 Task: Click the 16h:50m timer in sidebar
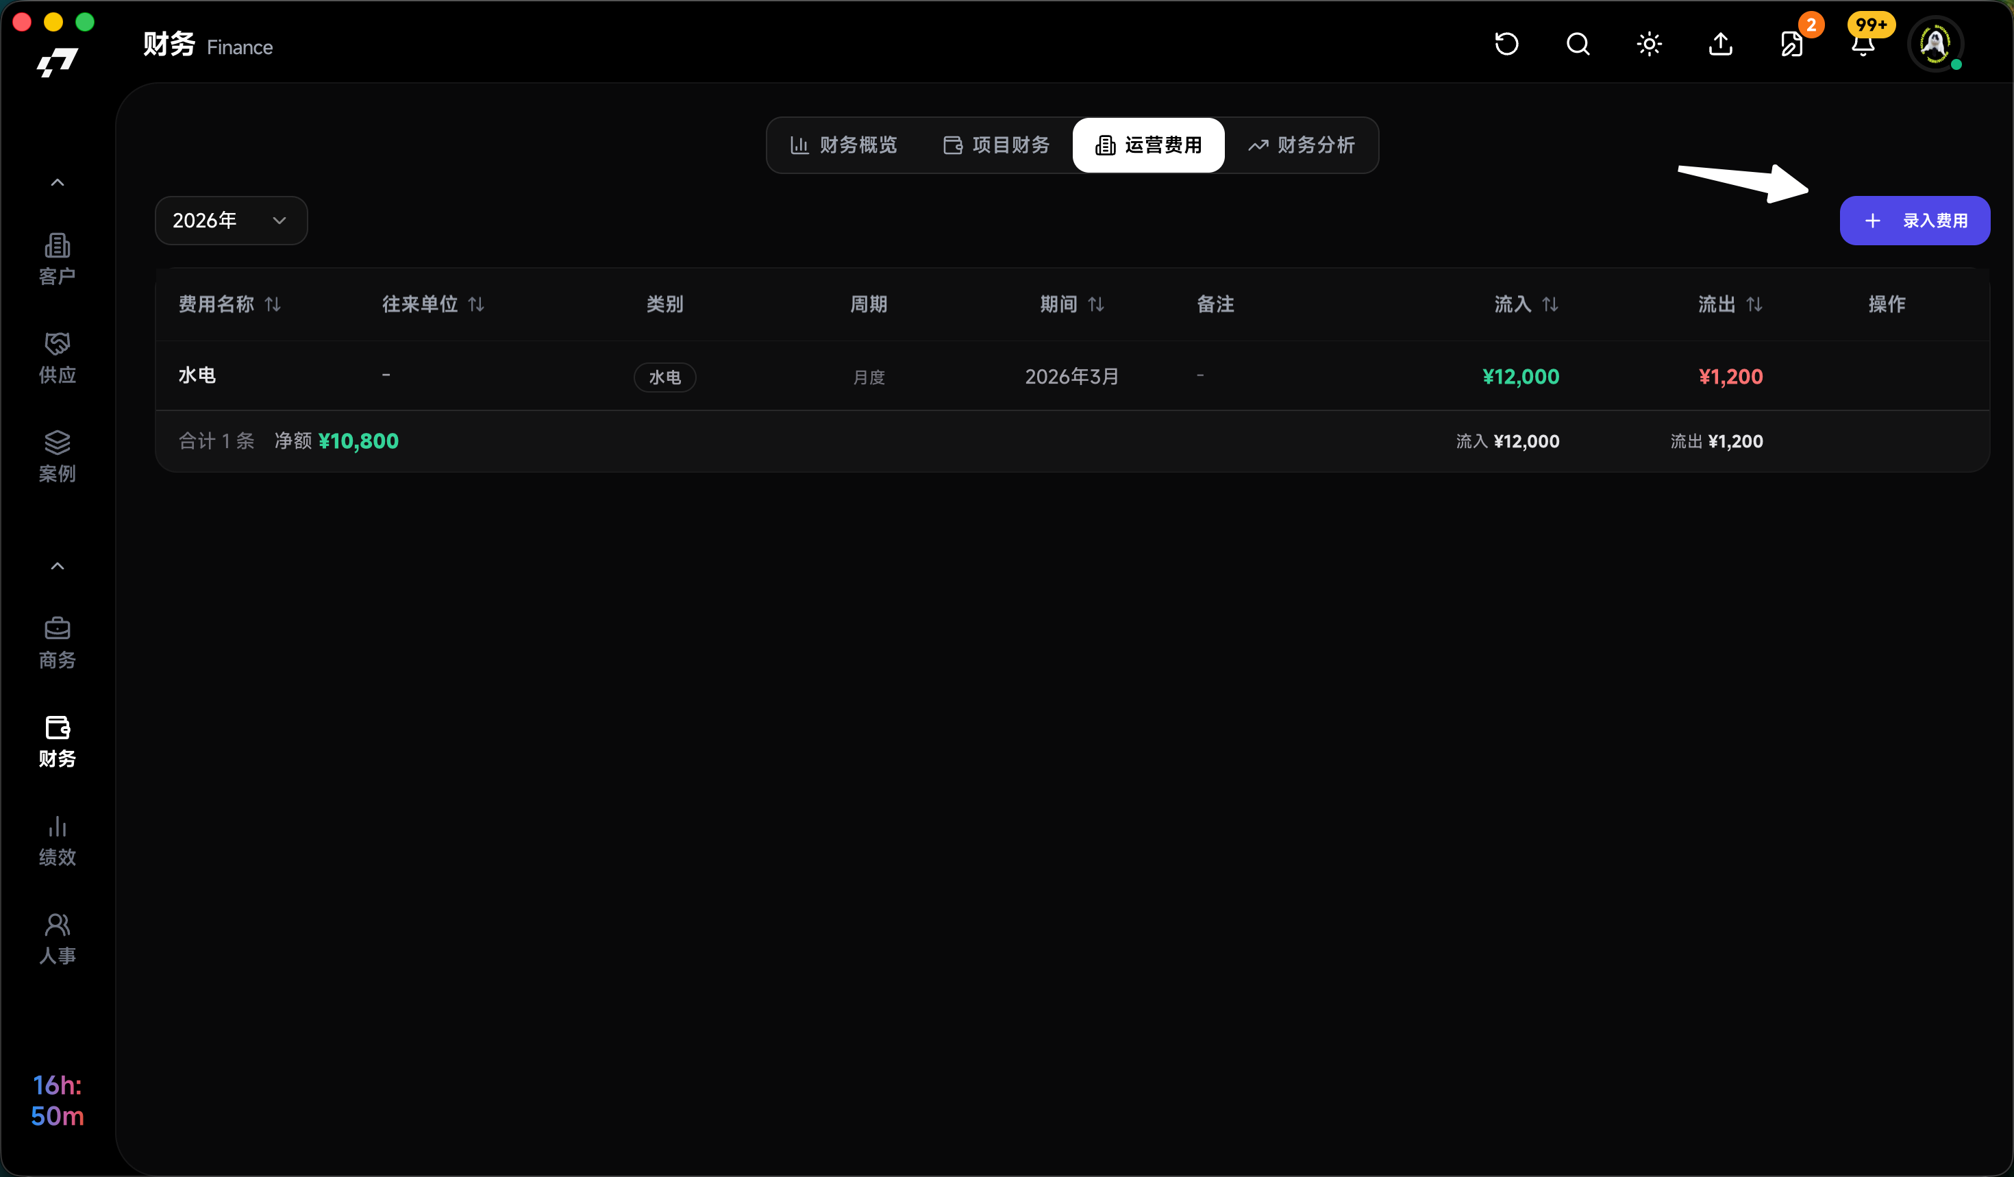(58, 1100)
